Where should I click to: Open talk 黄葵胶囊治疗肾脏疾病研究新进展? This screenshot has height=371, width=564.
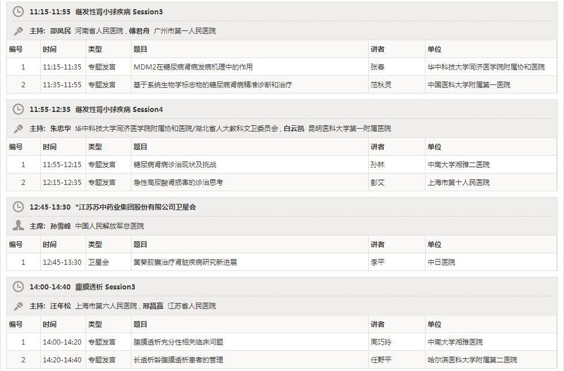[x=185, y=262]
